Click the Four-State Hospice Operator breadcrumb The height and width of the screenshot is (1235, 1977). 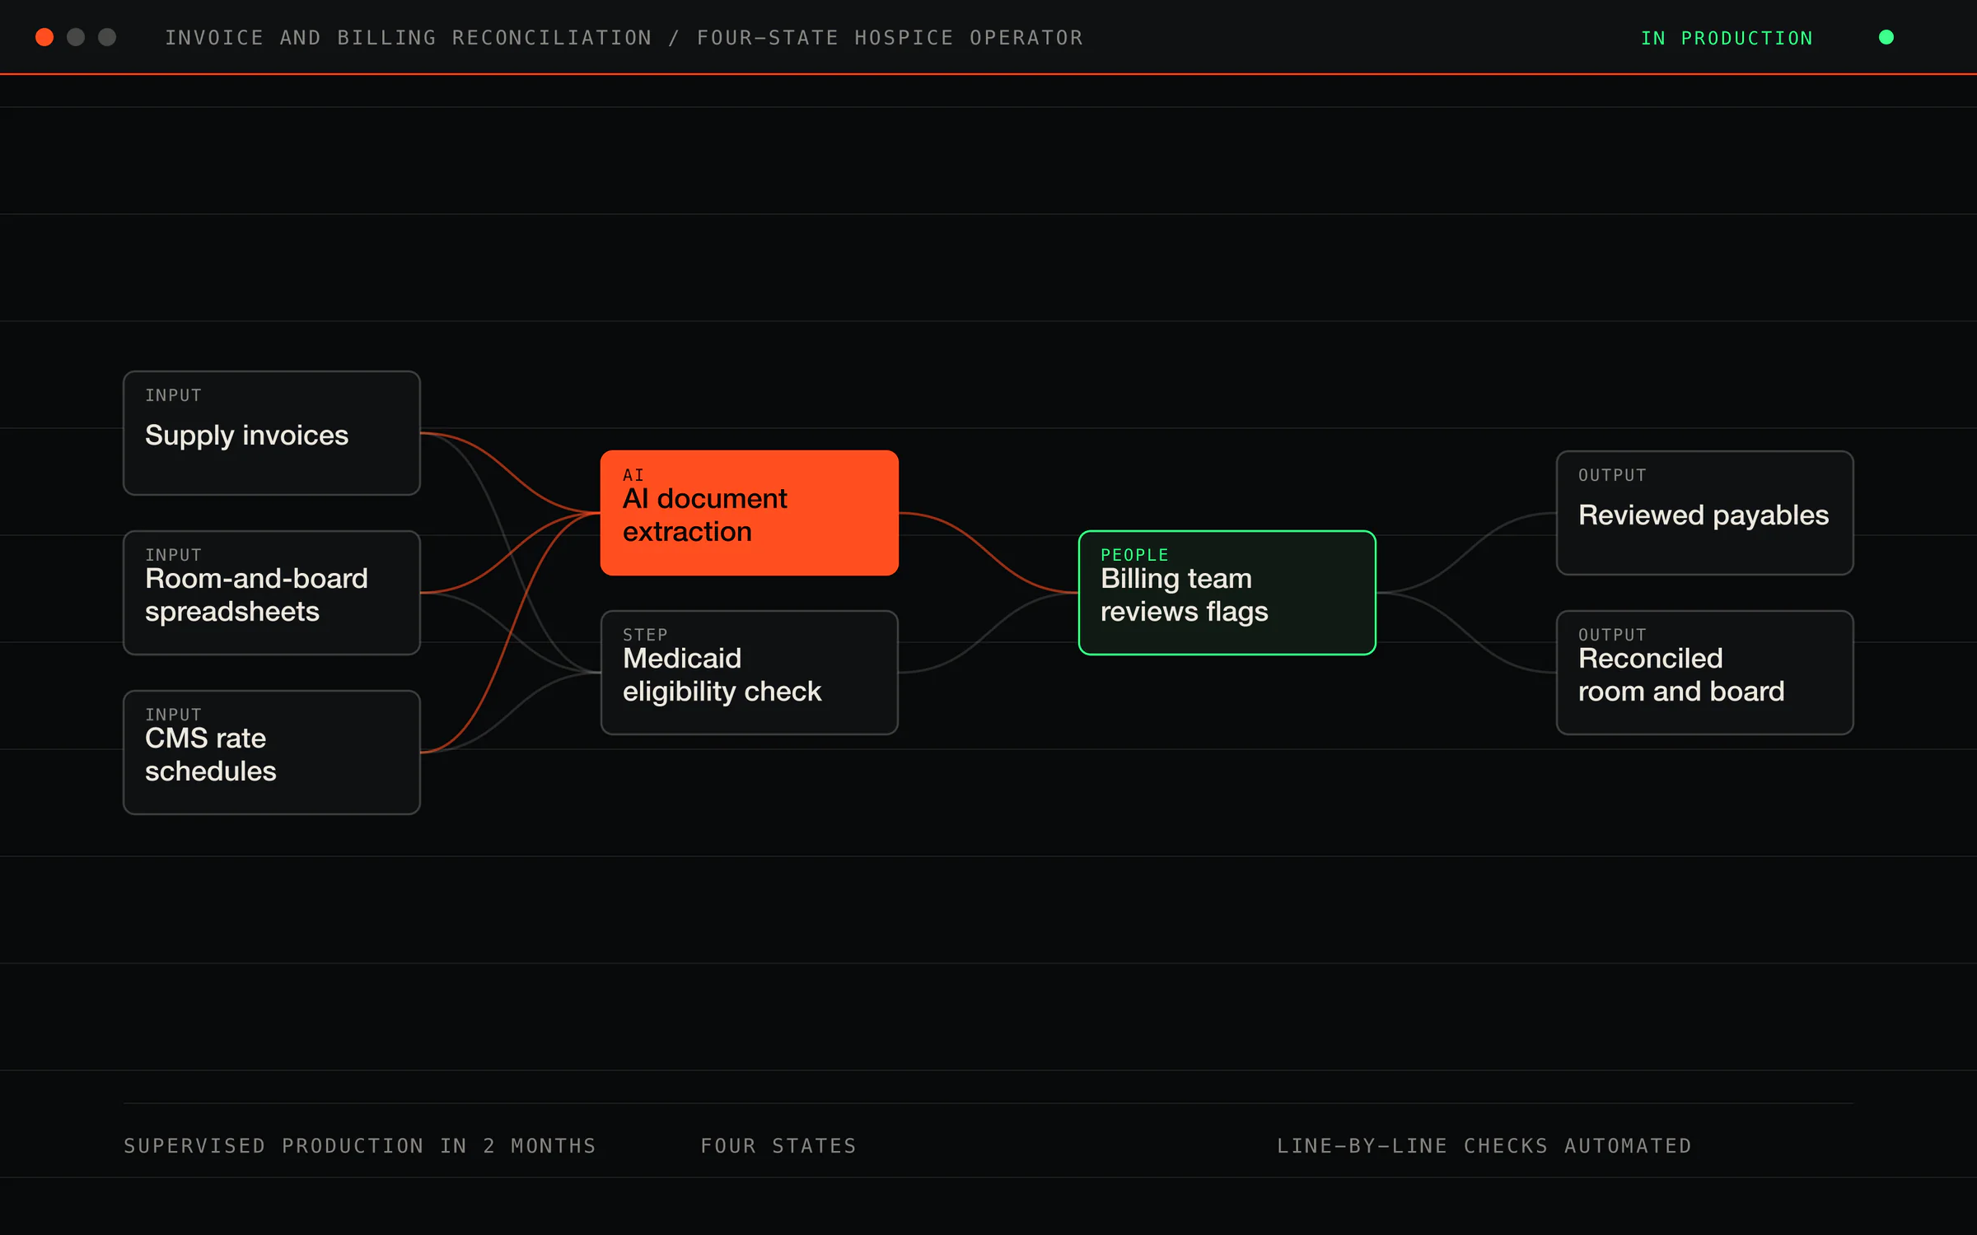[890, 38]
